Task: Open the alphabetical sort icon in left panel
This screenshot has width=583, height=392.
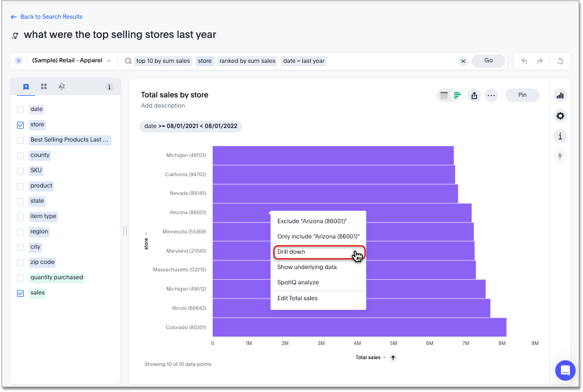Action: (62, 86)
